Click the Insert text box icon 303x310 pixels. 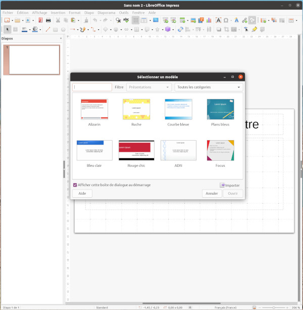(x=218, y=20)
